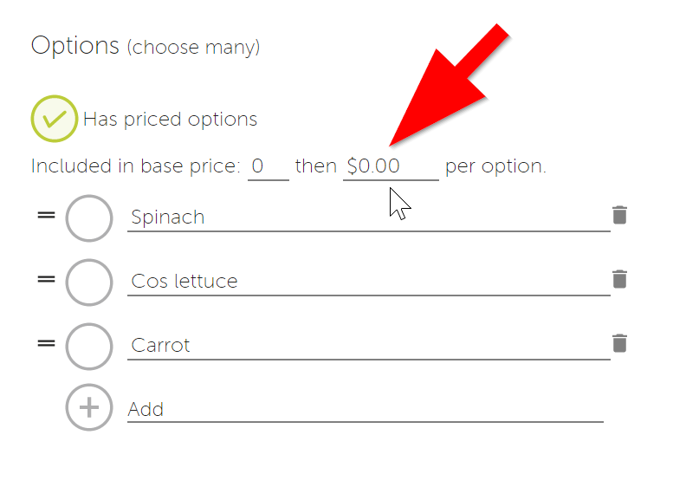Click the Options (choose many) heading
The image size is (699, 500).
(x=146, y=46)
